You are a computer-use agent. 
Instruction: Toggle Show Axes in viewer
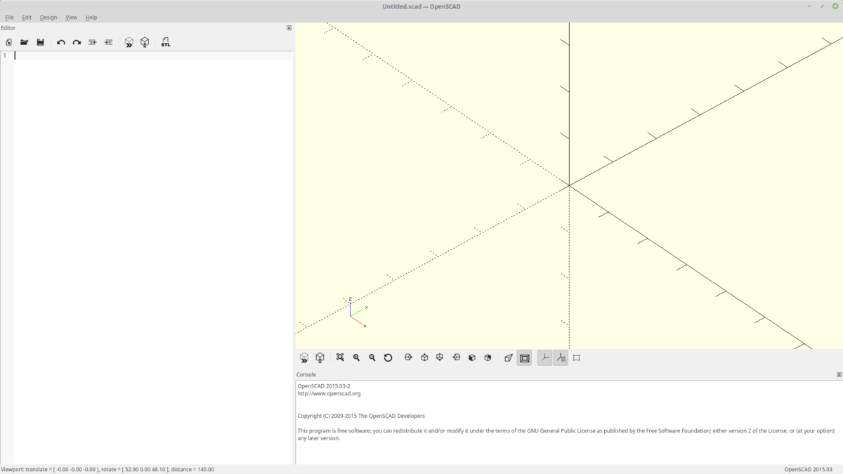click(x=545, y=358)
